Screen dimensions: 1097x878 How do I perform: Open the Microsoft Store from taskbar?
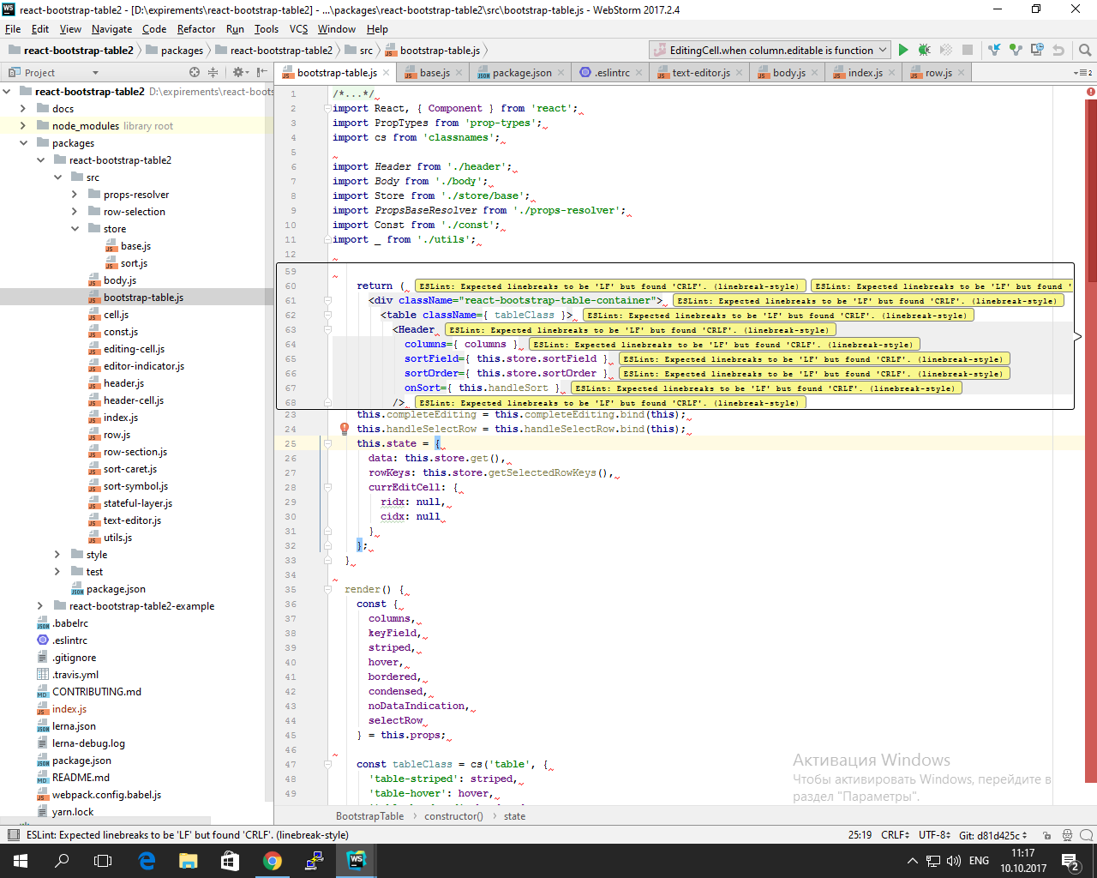pyautogui.click(x=231, y=861)
